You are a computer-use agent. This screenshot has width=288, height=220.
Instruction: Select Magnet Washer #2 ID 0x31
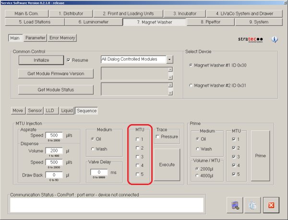coord(192,85)
